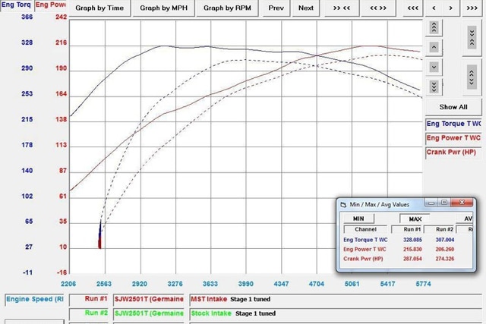Click Run #2 SJW2501T file name
Image resolution: width=486 pixels, height=324 pixels.
149,313
